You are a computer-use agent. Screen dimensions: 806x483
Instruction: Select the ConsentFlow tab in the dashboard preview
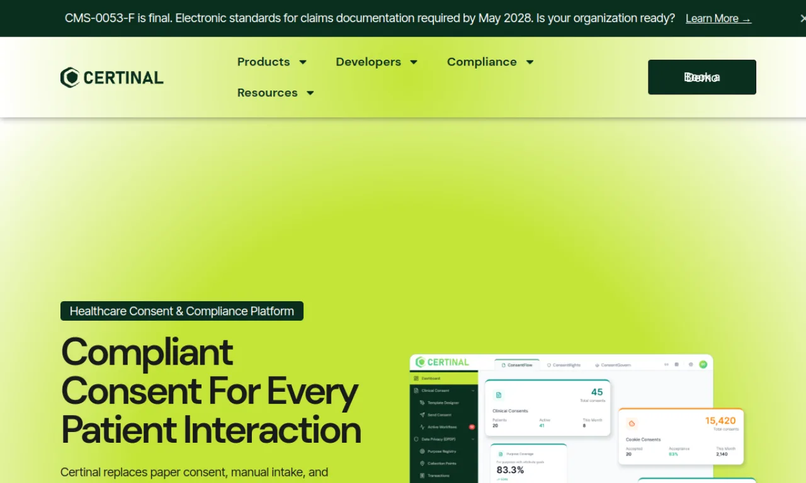point(517,365)
